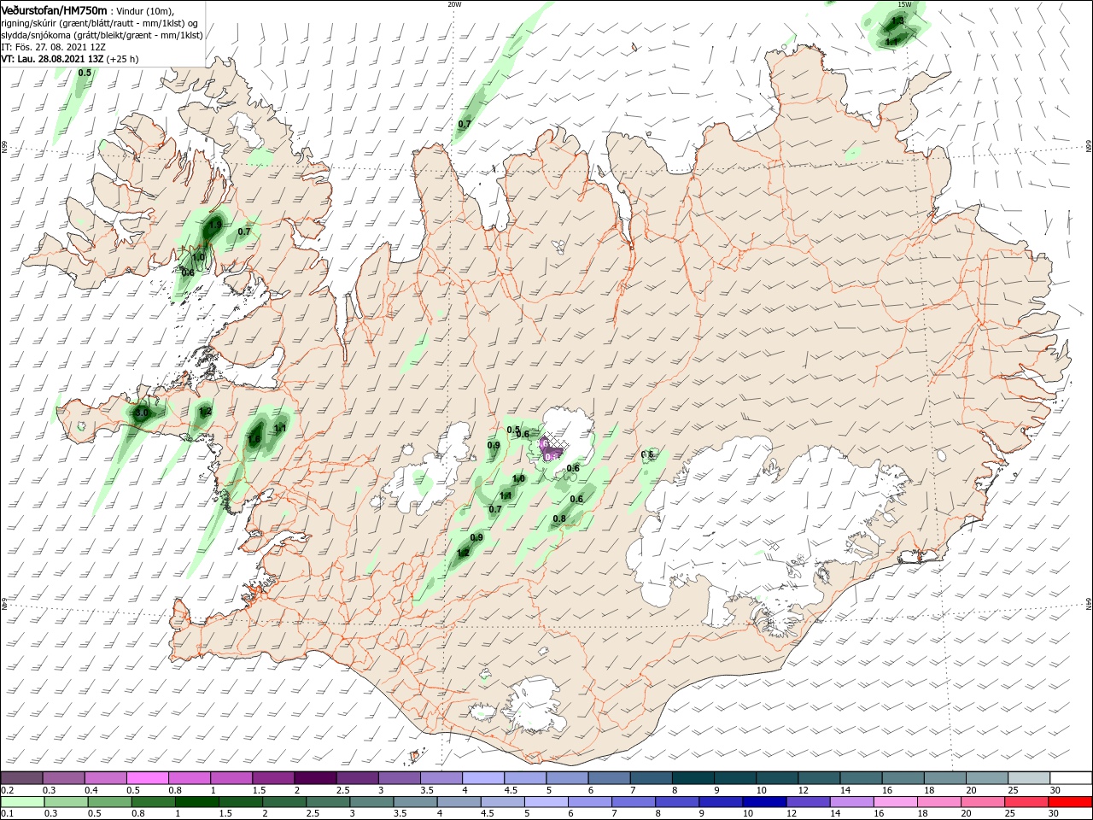Select the 2 green swatch in lower legend row
1093x820 pixels.
(284, 802)
